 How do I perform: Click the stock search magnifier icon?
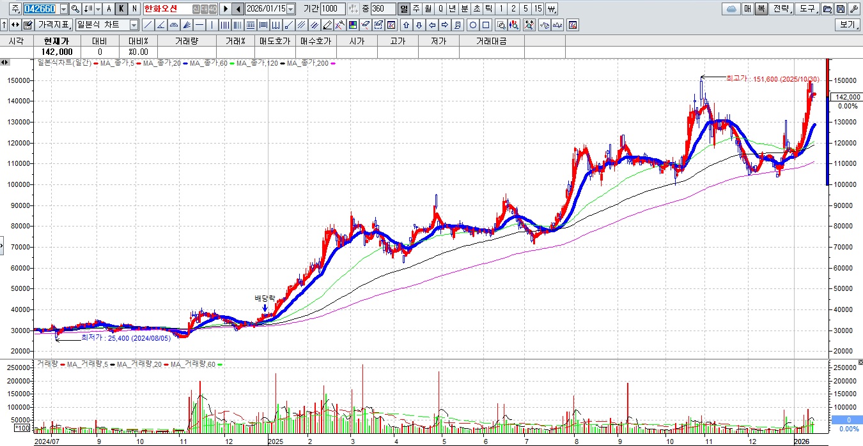pyautogui.click(x=75, y=9)
